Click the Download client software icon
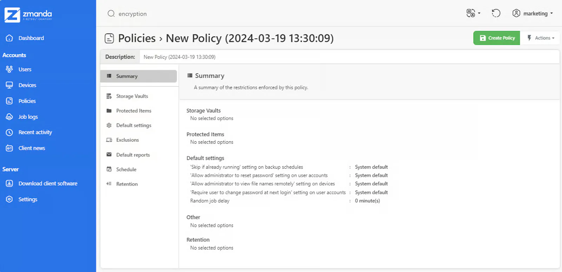562x272 pixels. 9,183
